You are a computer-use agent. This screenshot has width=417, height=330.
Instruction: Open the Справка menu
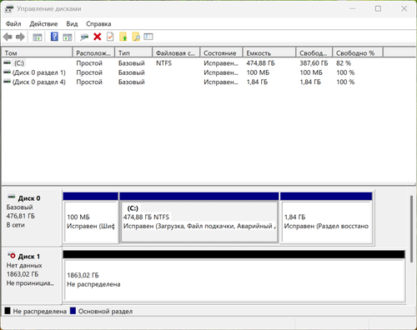98,24
